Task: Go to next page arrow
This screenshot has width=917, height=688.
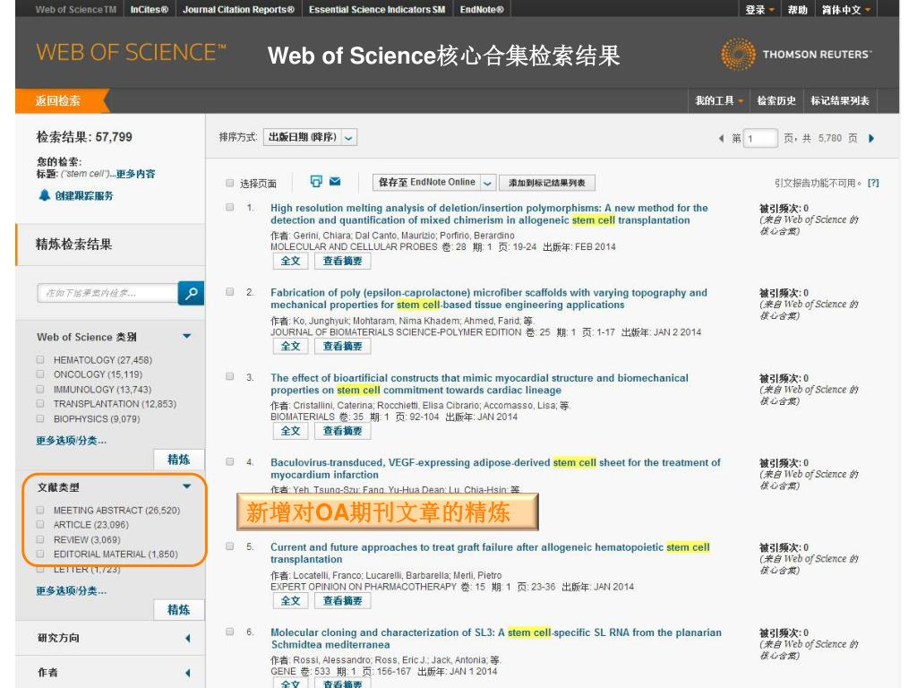Action: click(x=871, y=138)
